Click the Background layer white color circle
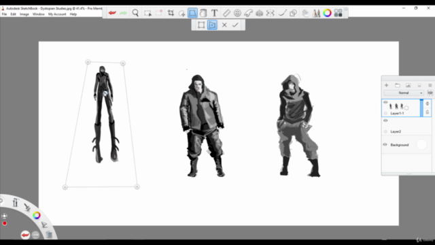This screenshot has width=435, height=245. tap(421, 144)
